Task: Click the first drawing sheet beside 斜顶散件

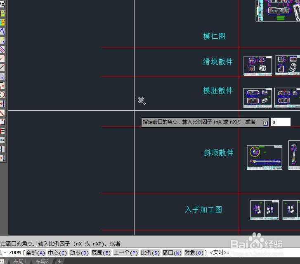Action: point(265,157)
